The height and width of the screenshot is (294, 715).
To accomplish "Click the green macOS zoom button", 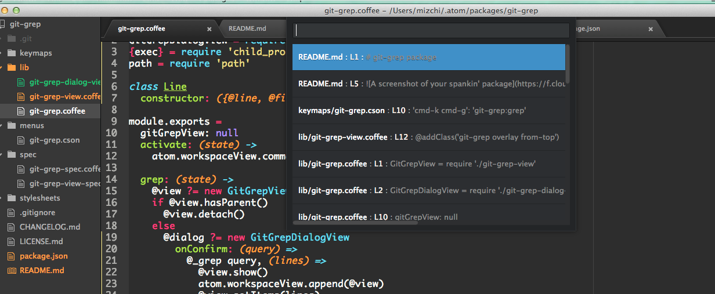I will coord(16,10).
